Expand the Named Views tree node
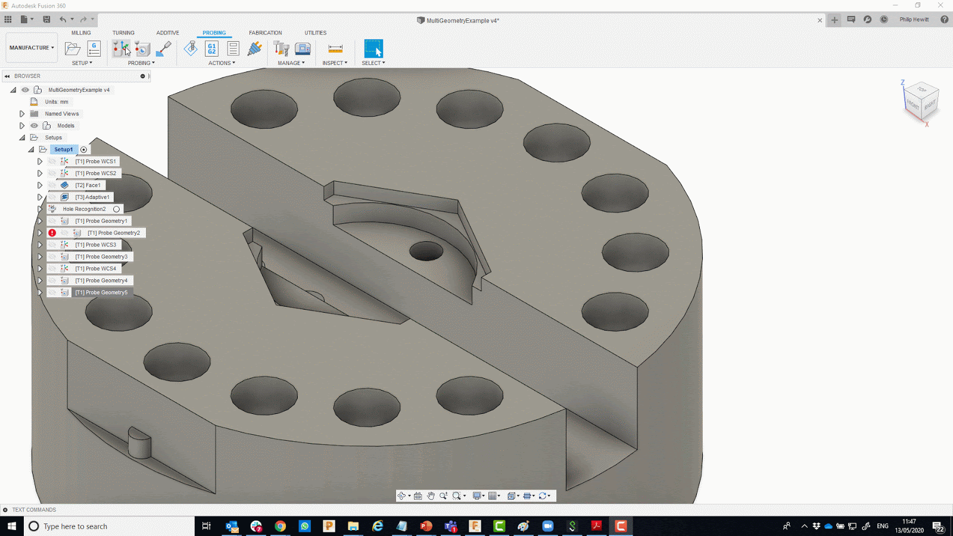Viewport: 953px width, 536px height. (22, 114)
